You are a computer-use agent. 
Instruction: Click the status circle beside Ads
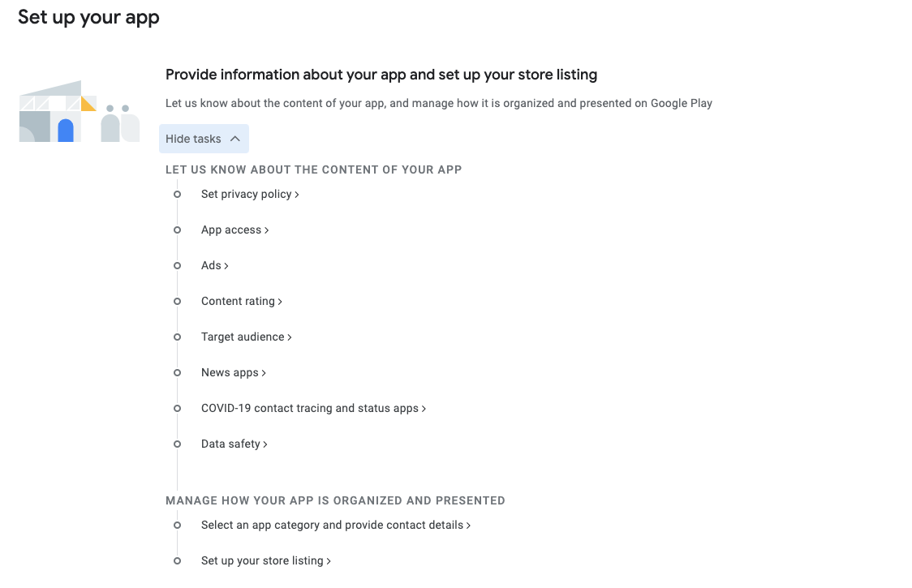pyautogui.click(x=177, y=266)
